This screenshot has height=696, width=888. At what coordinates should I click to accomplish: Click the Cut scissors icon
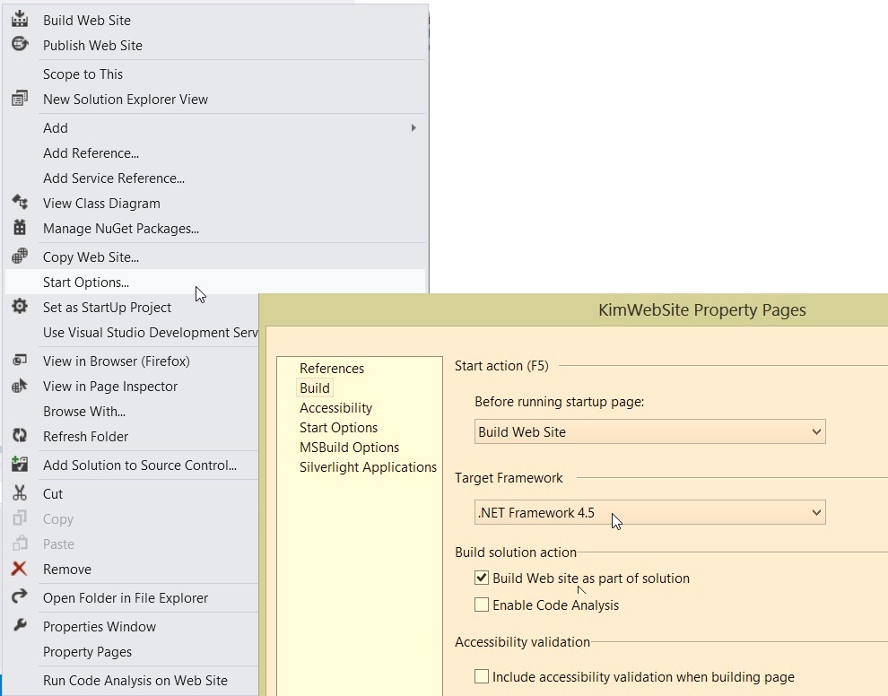pyautogui.click(x=20, y=492)
